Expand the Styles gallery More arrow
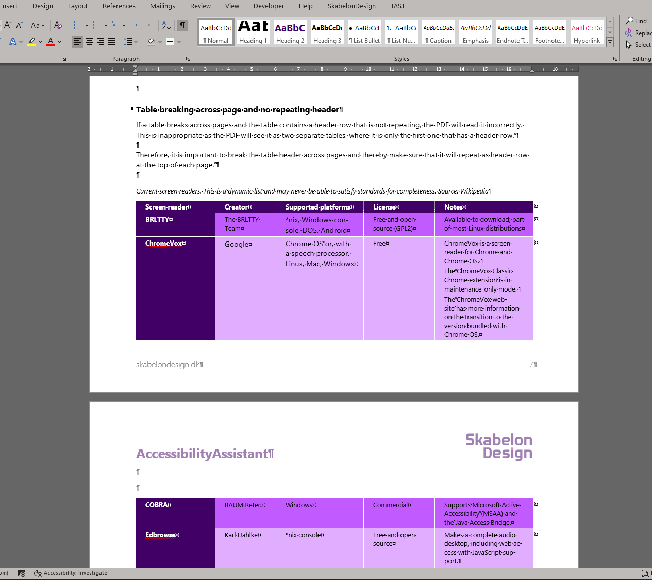This screenshot has width=652, height=580. click(610, 41)
